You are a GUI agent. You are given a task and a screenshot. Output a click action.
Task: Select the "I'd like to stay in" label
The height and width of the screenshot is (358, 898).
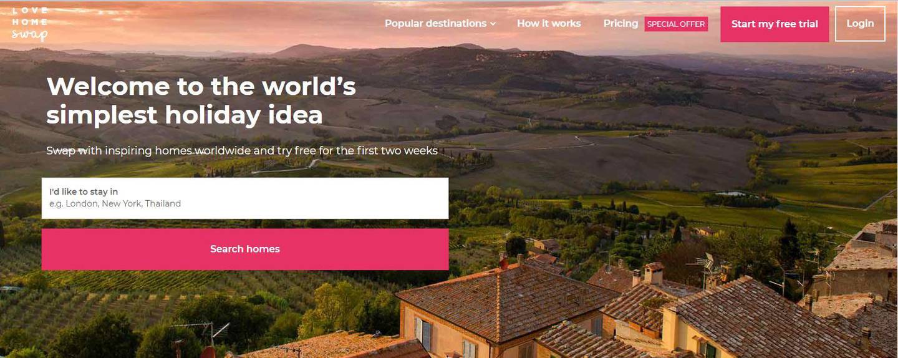coord(84,191)
